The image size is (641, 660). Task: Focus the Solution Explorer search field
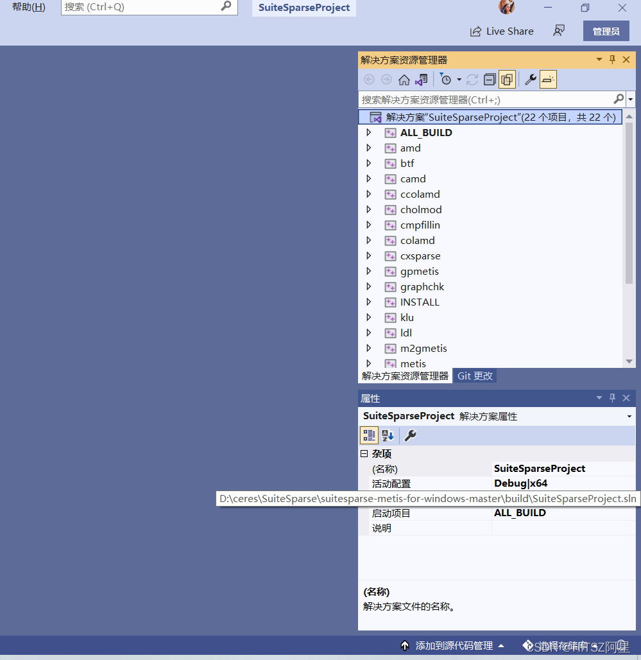[485, 100]
